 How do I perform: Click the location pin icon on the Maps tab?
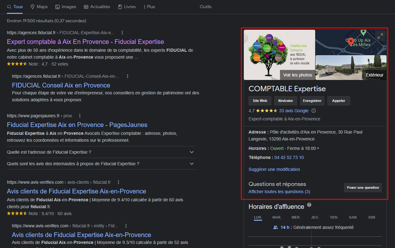32,6
